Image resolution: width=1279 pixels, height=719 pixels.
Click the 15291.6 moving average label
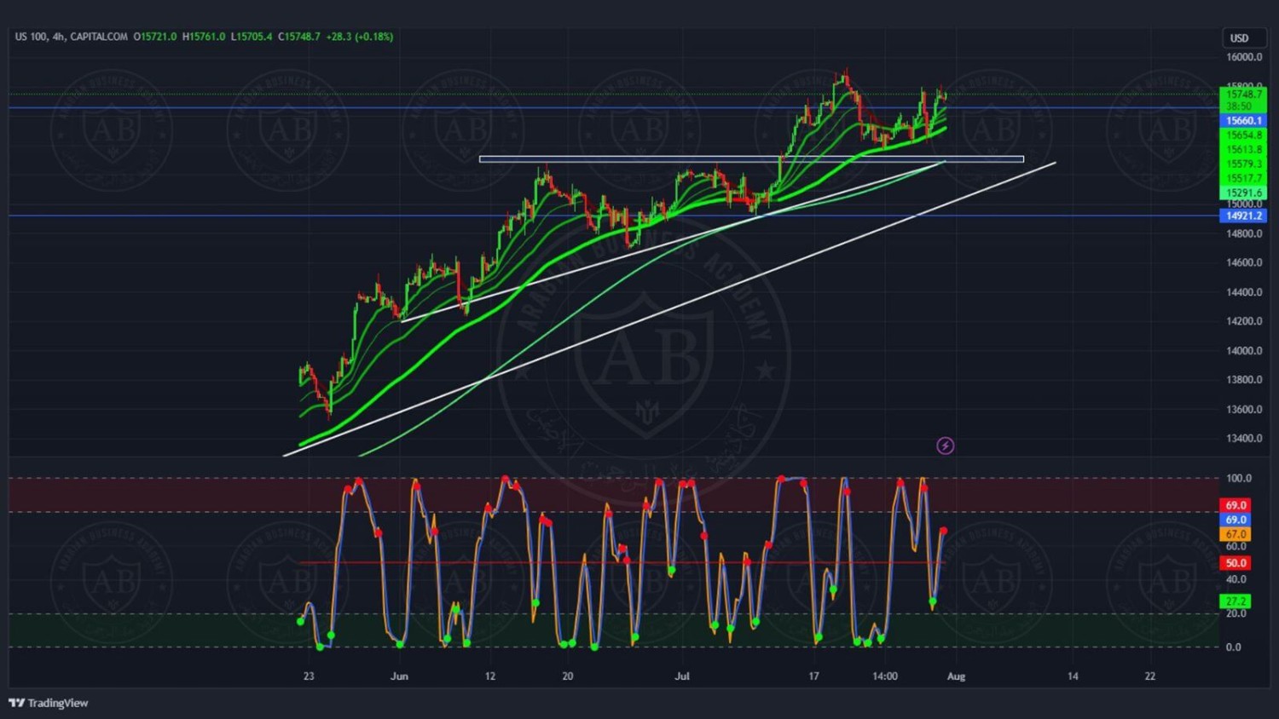[1243, 193]
